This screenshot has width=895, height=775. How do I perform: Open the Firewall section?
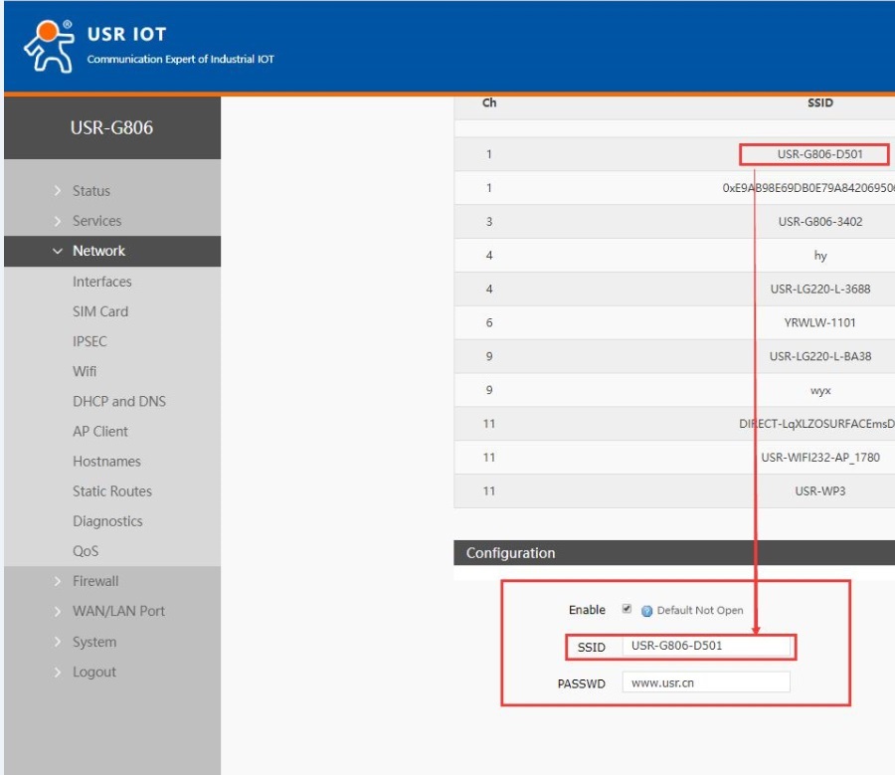click(x=95, y=581)
